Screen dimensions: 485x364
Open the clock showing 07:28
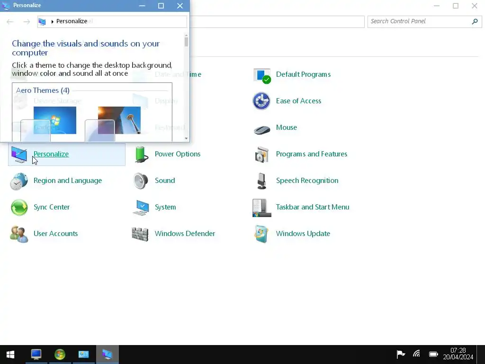[458, 354]
